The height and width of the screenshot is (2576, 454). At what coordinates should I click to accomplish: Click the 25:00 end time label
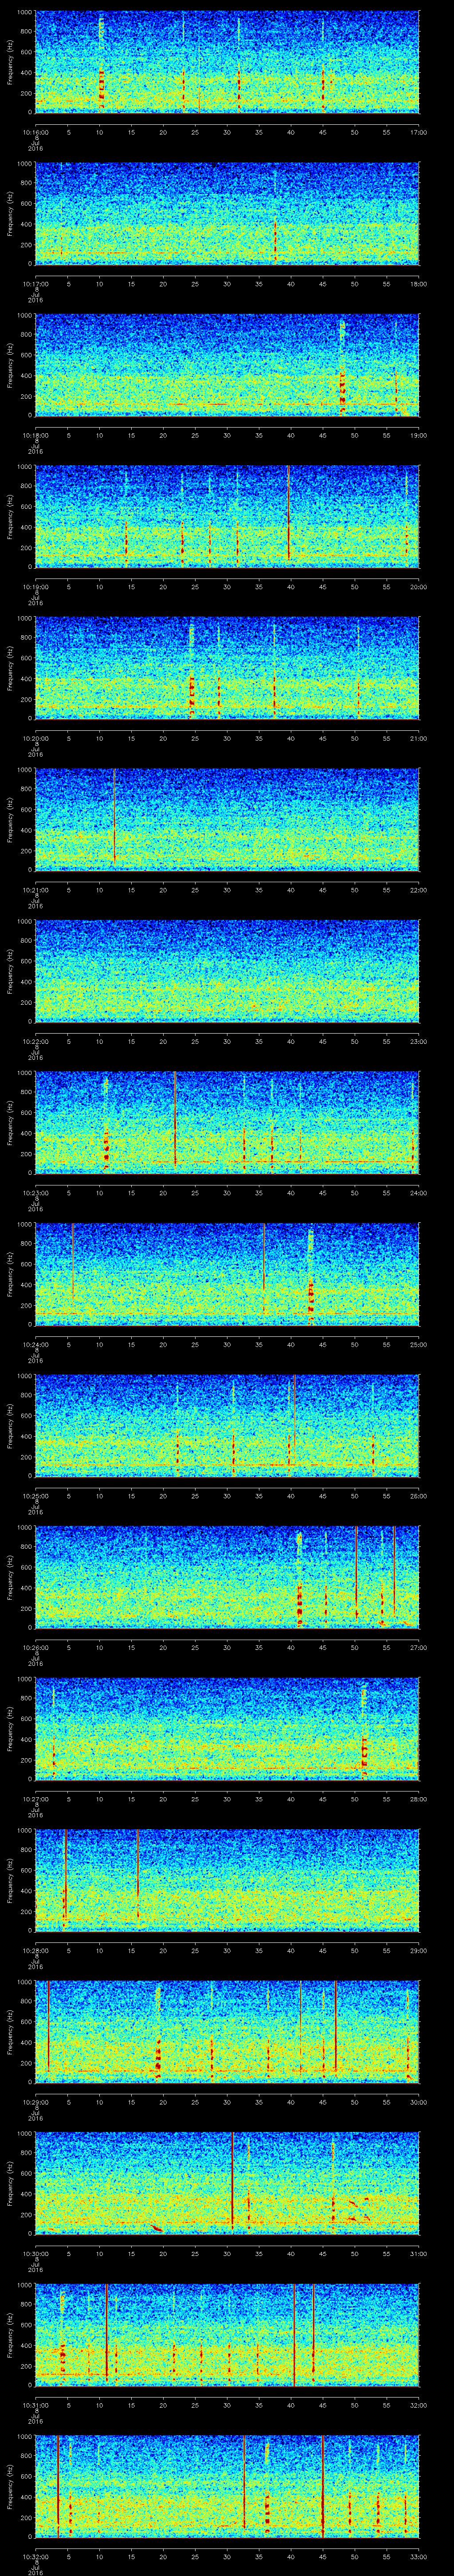pyautogui.click(x=418, y=1344)
